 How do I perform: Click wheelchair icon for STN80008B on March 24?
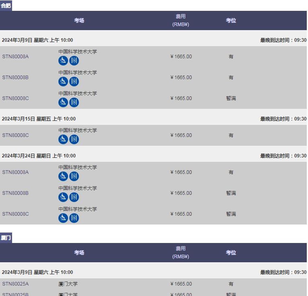pos(63,197)
